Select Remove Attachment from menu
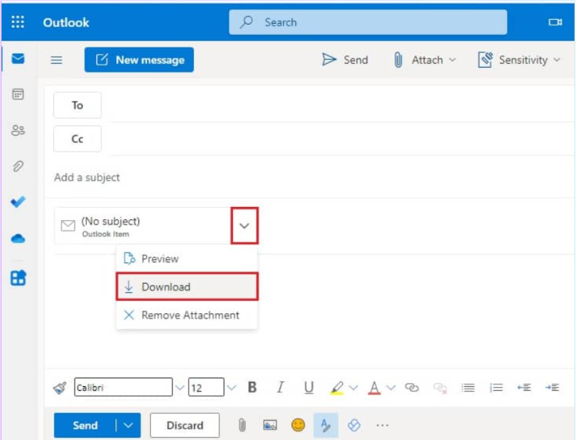 pos(187,315)
